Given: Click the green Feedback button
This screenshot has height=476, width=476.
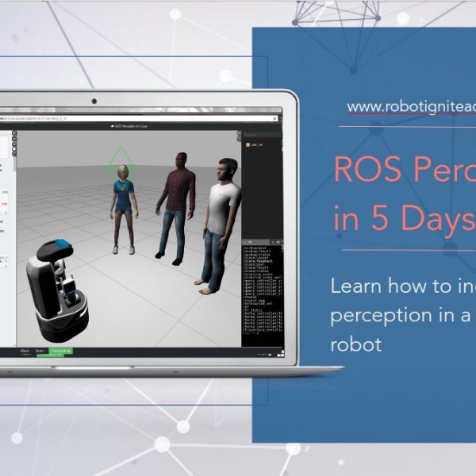Looking at the screenshot, I should point(60,351).
